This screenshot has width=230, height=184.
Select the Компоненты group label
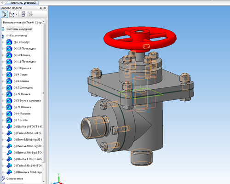click(x=17, y=35)
